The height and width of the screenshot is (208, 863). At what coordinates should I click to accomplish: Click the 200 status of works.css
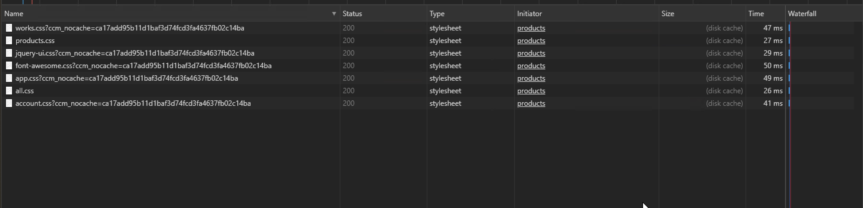click(x=348, y=28)
